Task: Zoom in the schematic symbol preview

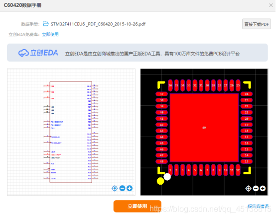Action: click(130, 188)
